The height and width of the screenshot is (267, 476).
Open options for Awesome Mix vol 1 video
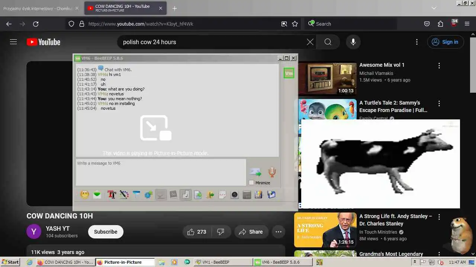click(439, 66)
